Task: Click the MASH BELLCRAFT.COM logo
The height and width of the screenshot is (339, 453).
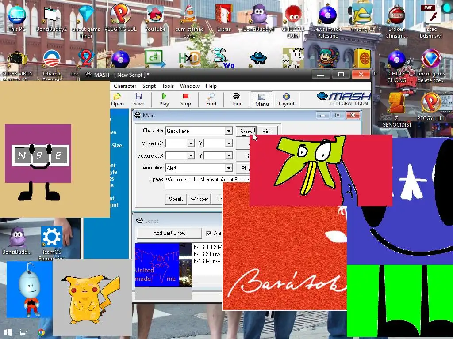Action: tap(344, 99)
